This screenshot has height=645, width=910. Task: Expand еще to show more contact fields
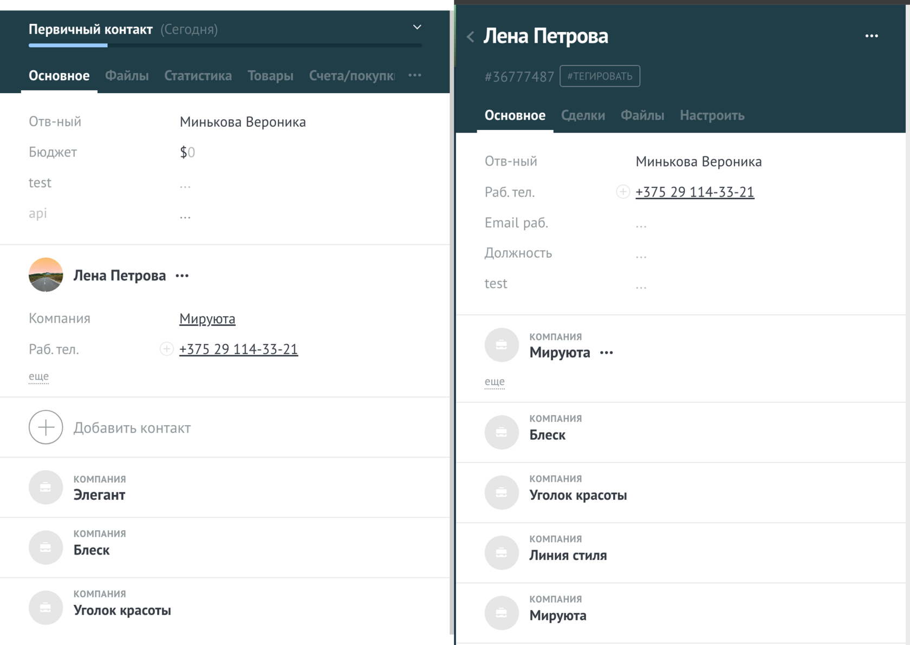[x=38, y=376]
